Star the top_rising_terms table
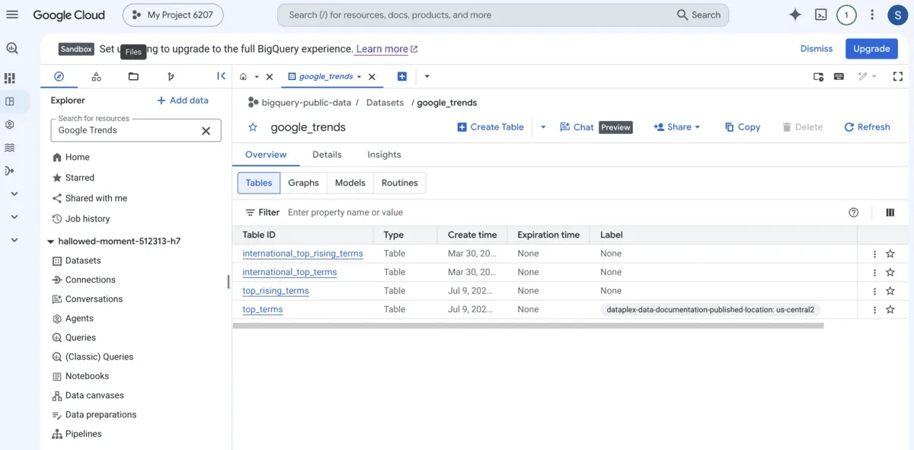Screen dimensions: 914x450 pyautogui.click(x=890, y=291)
